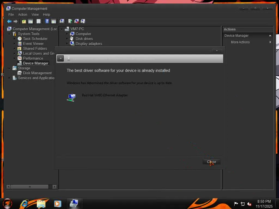This screenshot has height=209, width=279.
Task: Click the muted volume tray icon
Action: pos(249,204)
